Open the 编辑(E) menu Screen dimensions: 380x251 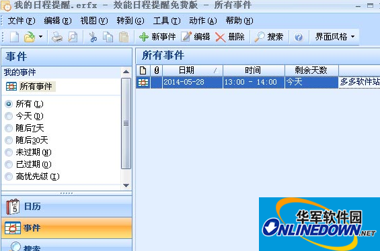click(58, 21)
